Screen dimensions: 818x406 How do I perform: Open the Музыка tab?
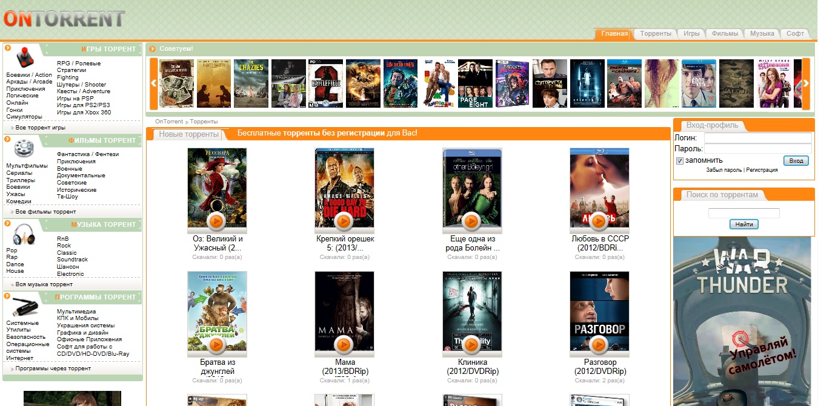(x=762, y=34)
